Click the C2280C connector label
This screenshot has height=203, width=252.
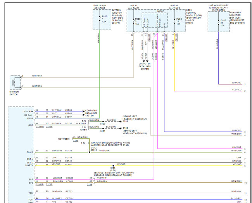[x=166, y=36]
